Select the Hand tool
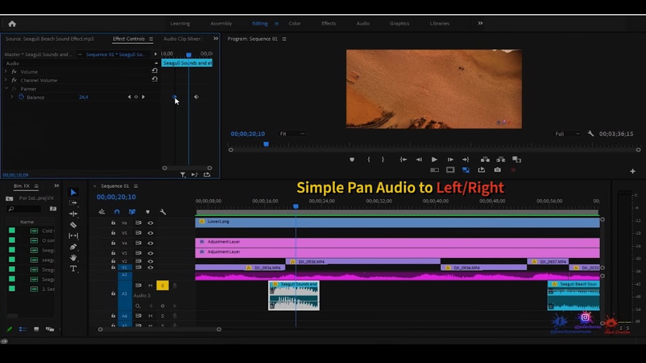The height and width of the screenshot is (363, 646). pyautogui.click(x=73, y=258)
